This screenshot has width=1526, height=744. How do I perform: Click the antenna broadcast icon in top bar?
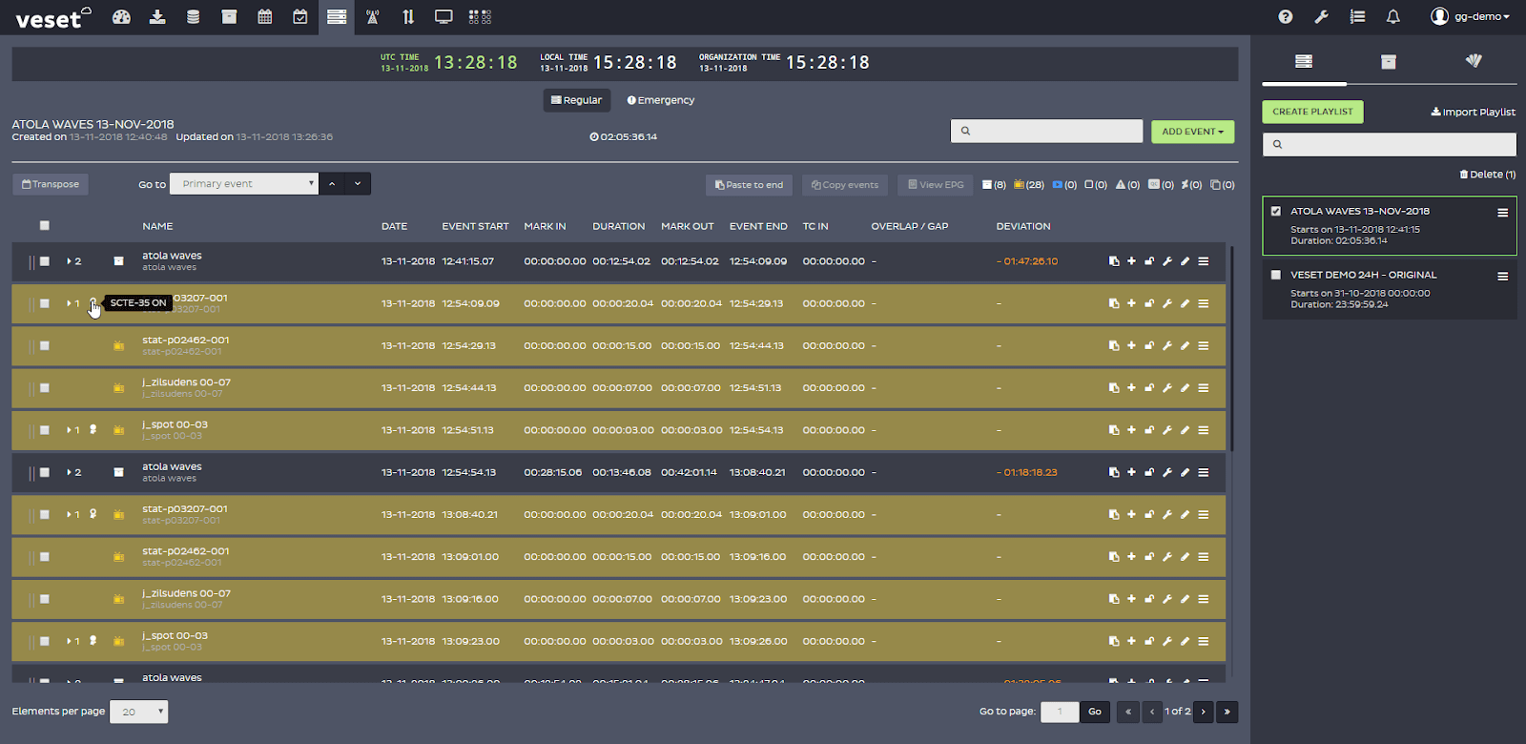click(373, 17)
